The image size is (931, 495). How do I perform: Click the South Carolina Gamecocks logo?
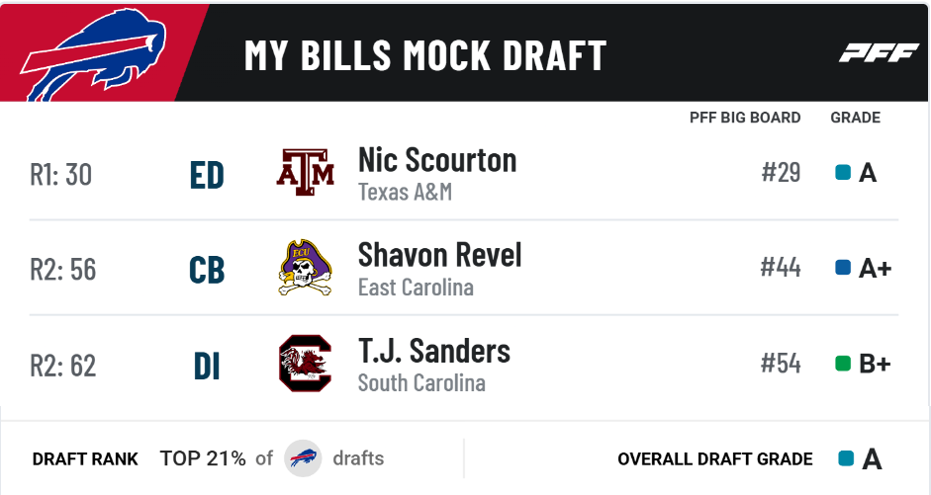pyautogui.click(x=305, y=363)
